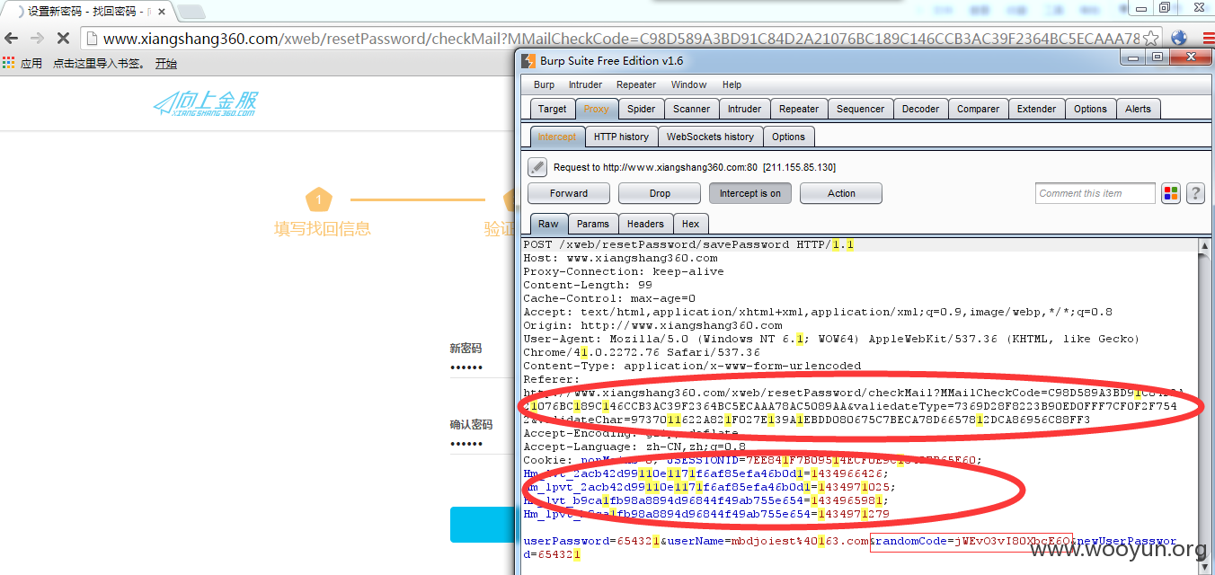The width and height of the screenshot is (1215, 575).
Task: Click the Chrome address bar URL
Action: pyautogui.click(x=621, y=39)
